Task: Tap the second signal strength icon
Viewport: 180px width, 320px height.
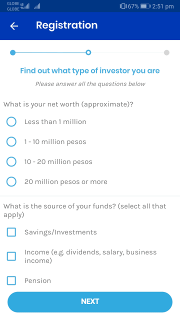Action: (x=37, y=6)
